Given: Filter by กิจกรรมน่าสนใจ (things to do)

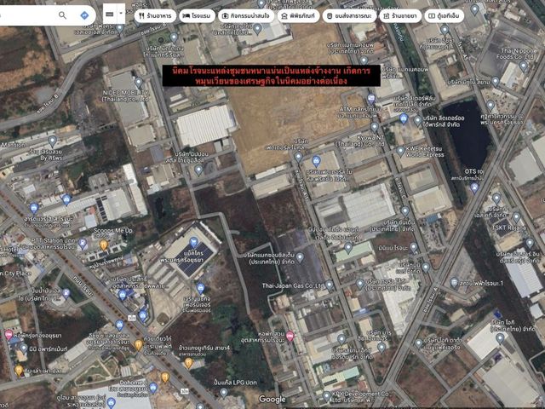Looking at the screenshot, I should [x=246, y=16].
